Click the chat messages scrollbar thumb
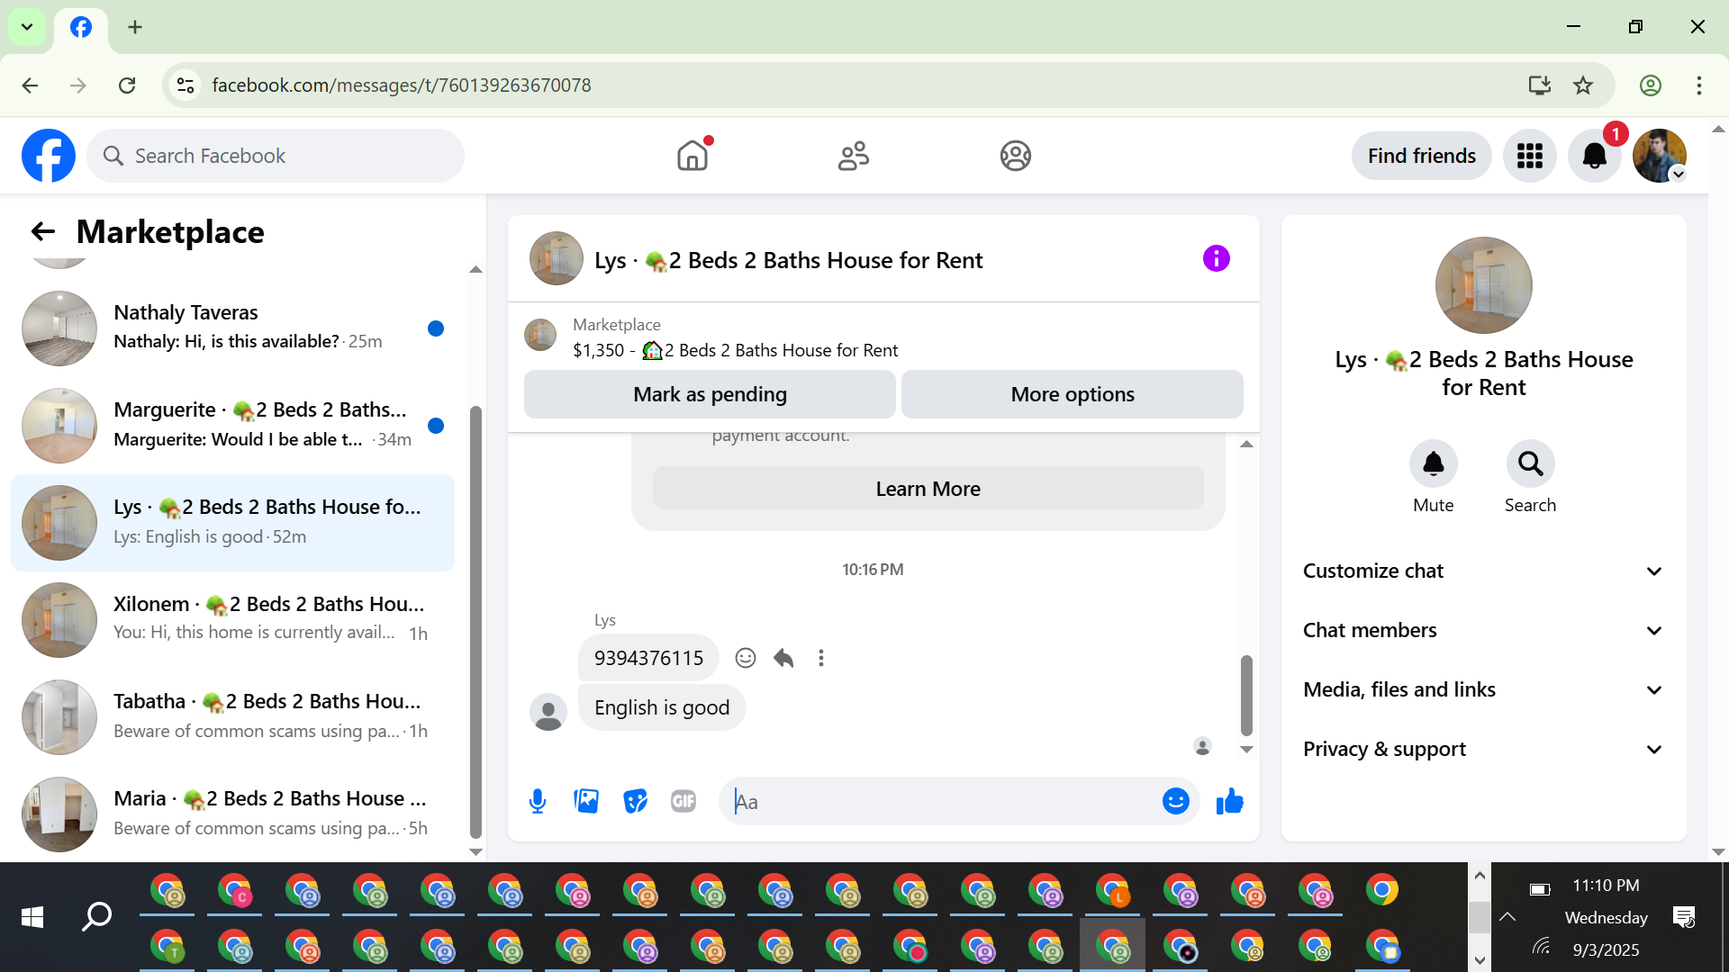Image resolution: width=1729 pixels, height=972 pixels. (1246, 695)
